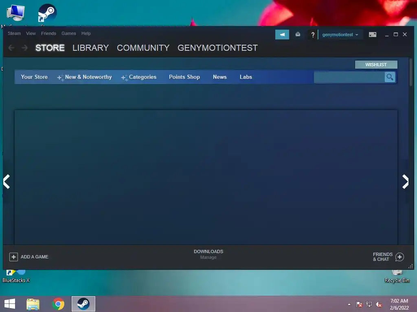Open the GENYMOTIONTEST profile tab

click(217, 48)
